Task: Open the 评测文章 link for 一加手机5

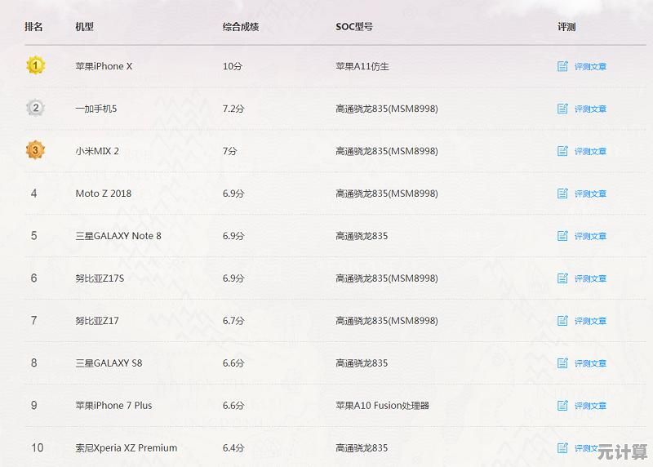Action: point(590,109)
